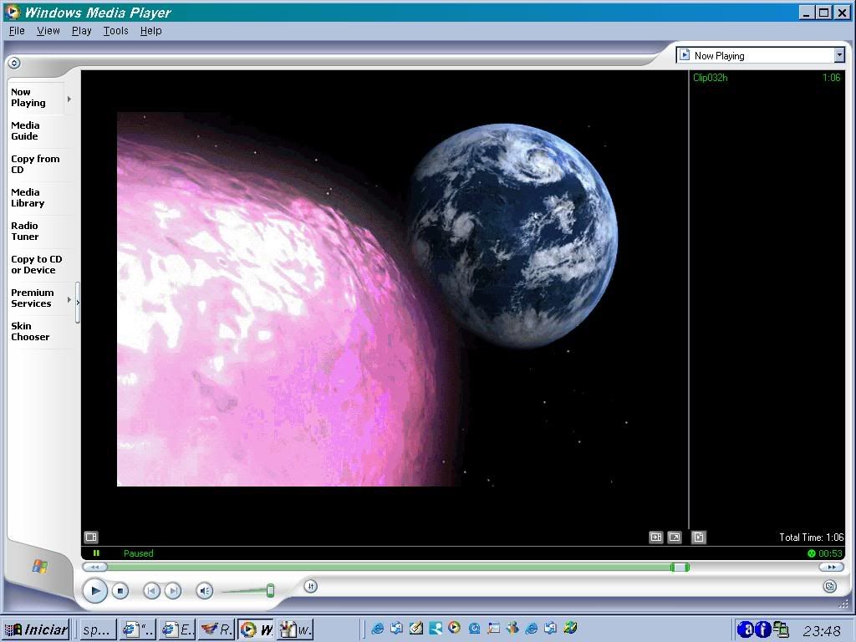This screenshot has width=856, height=642.
Task: Open the equalizer settings round button
Action: [311, 587]
